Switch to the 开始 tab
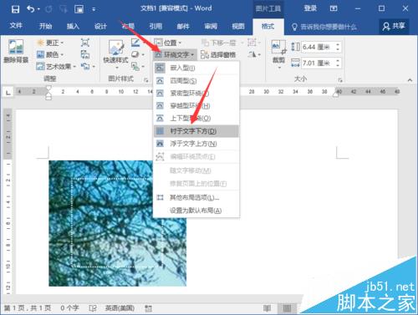This screenshot has width=418, height=315. (45, 27)
